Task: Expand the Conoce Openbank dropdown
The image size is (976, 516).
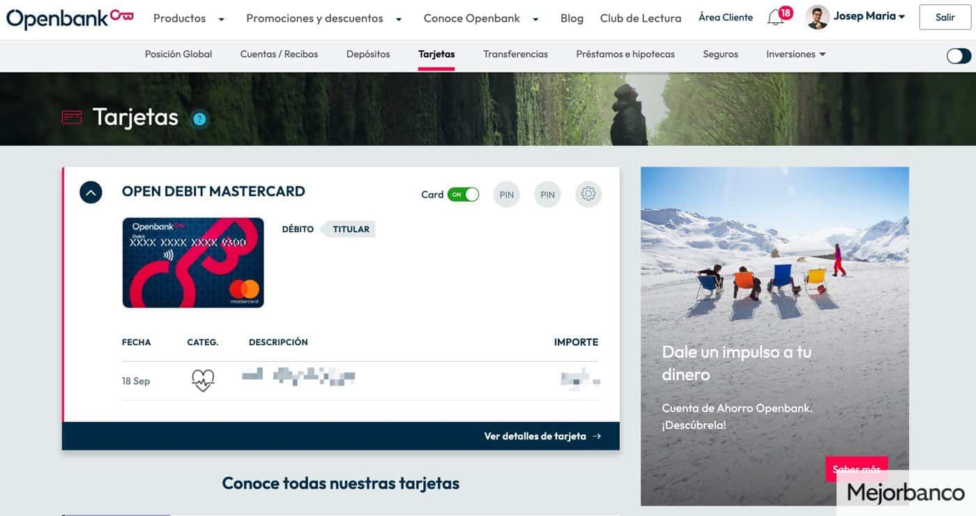Action: pos(481,19)
